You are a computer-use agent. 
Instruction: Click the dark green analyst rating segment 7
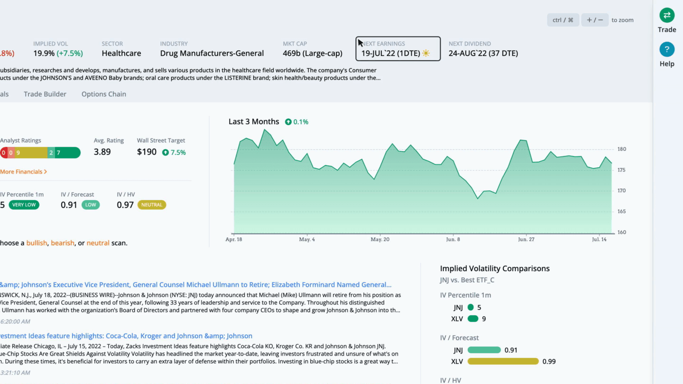tap(67, 153)
